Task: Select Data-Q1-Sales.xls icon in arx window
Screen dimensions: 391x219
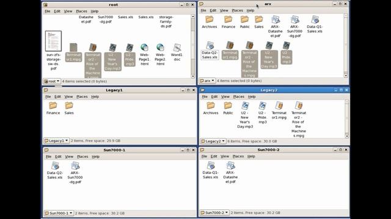Action: coord(315,19)
